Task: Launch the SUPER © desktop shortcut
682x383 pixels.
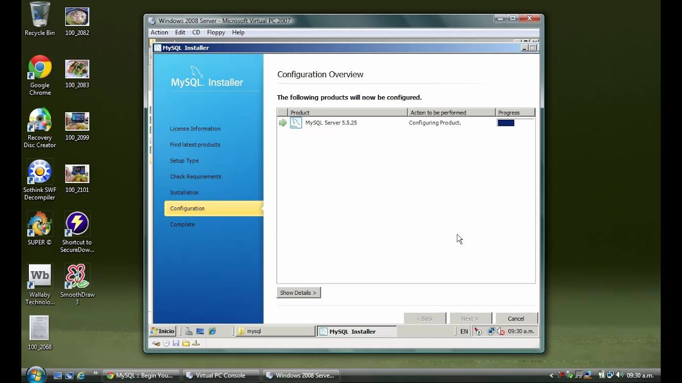Action: 39,229
